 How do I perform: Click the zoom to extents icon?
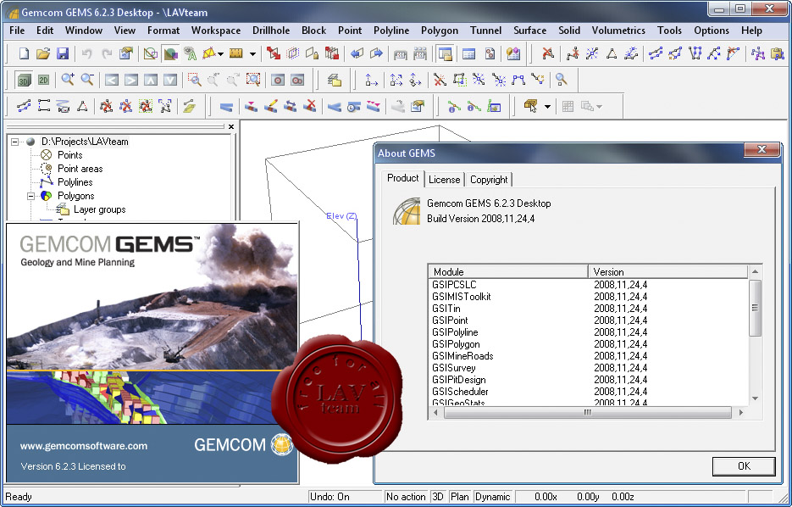[253, 80]
